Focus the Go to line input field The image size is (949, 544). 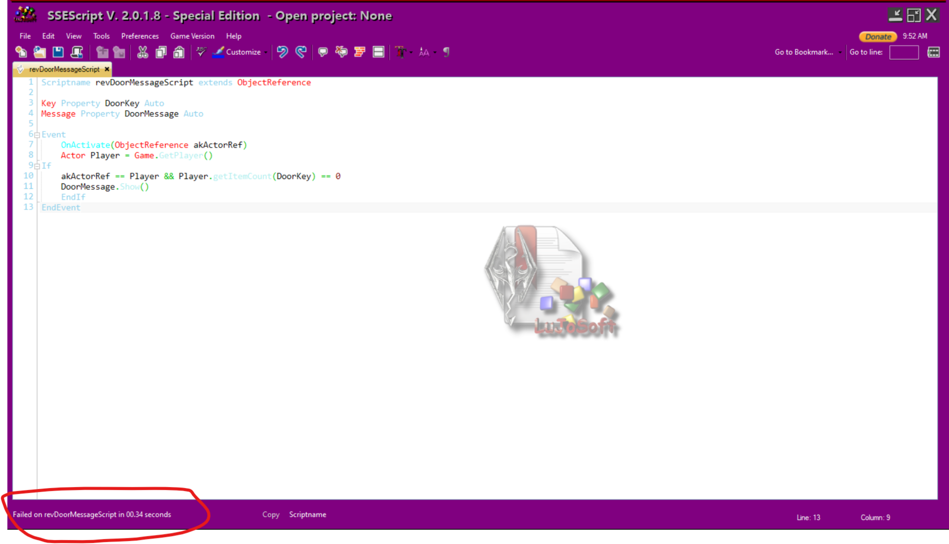(904, 52)
